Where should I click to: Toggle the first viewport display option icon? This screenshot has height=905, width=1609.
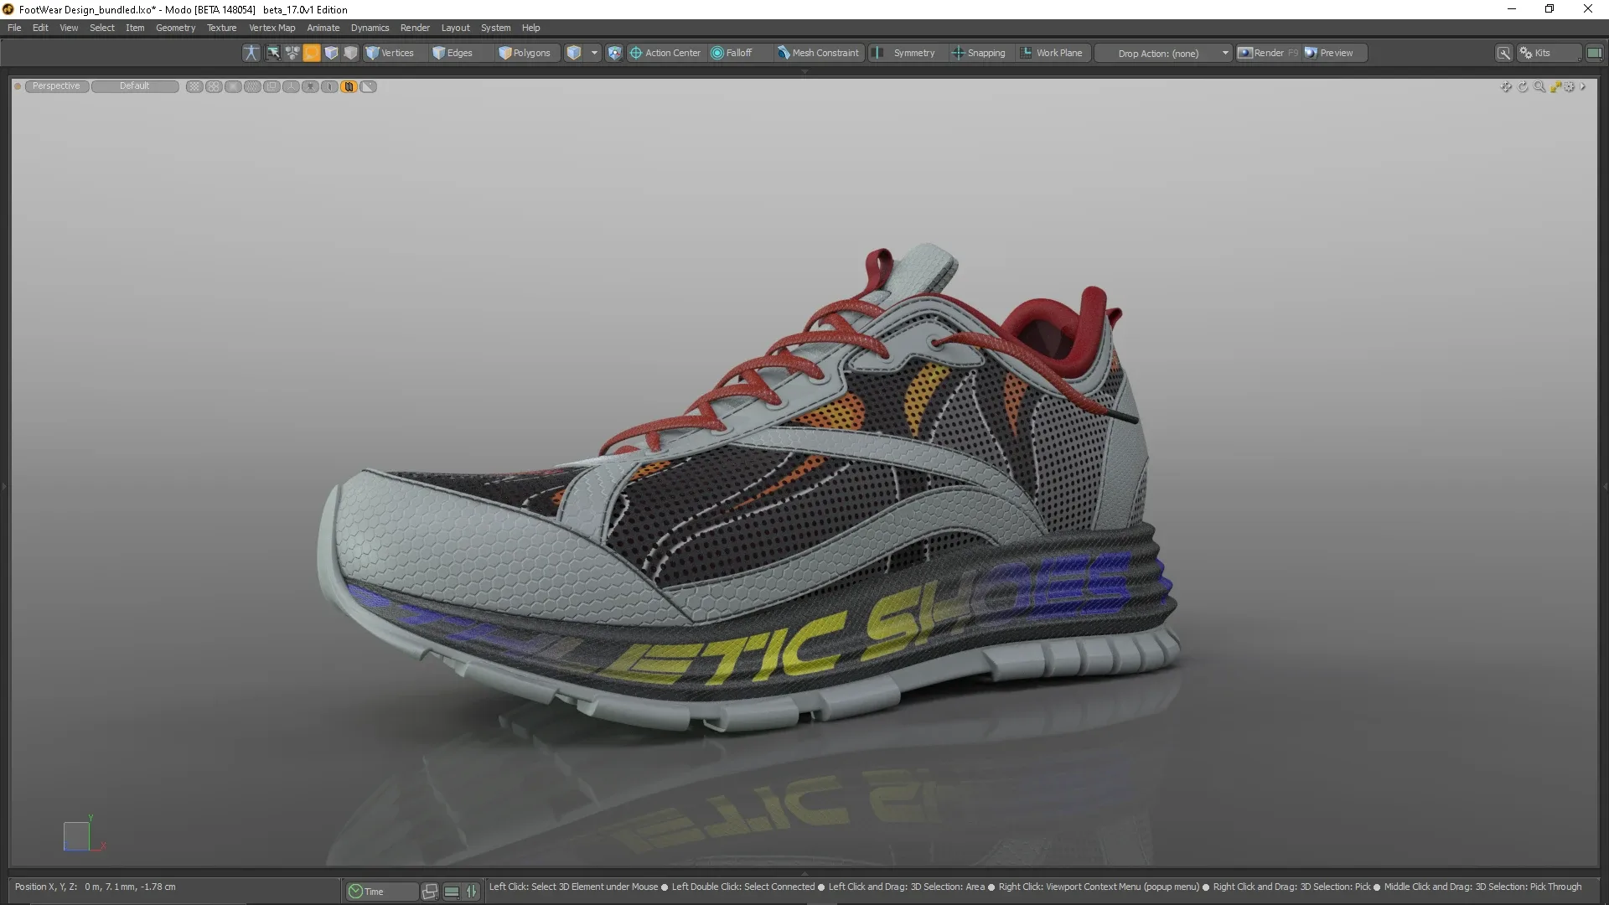[x=194, y=86]
